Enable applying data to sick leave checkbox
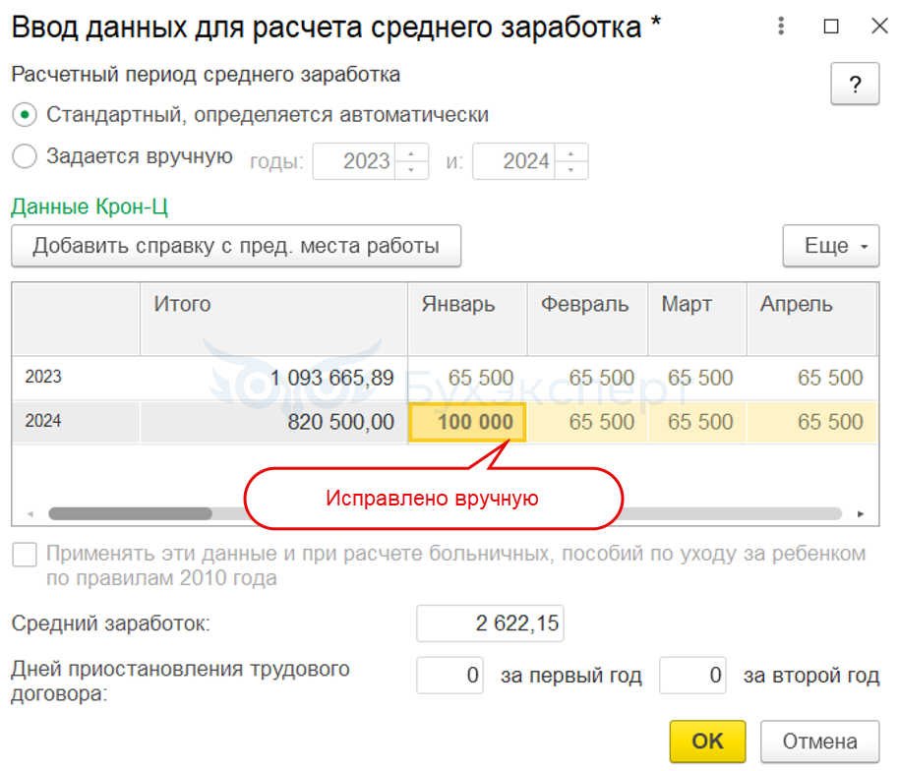 pos(25,555)
